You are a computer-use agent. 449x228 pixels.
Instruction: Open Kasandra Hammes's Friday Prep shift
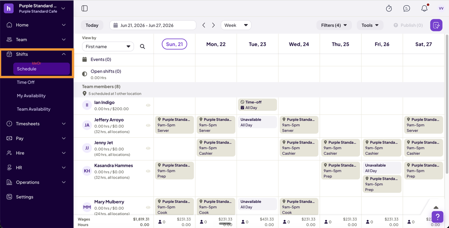(382, 184)
